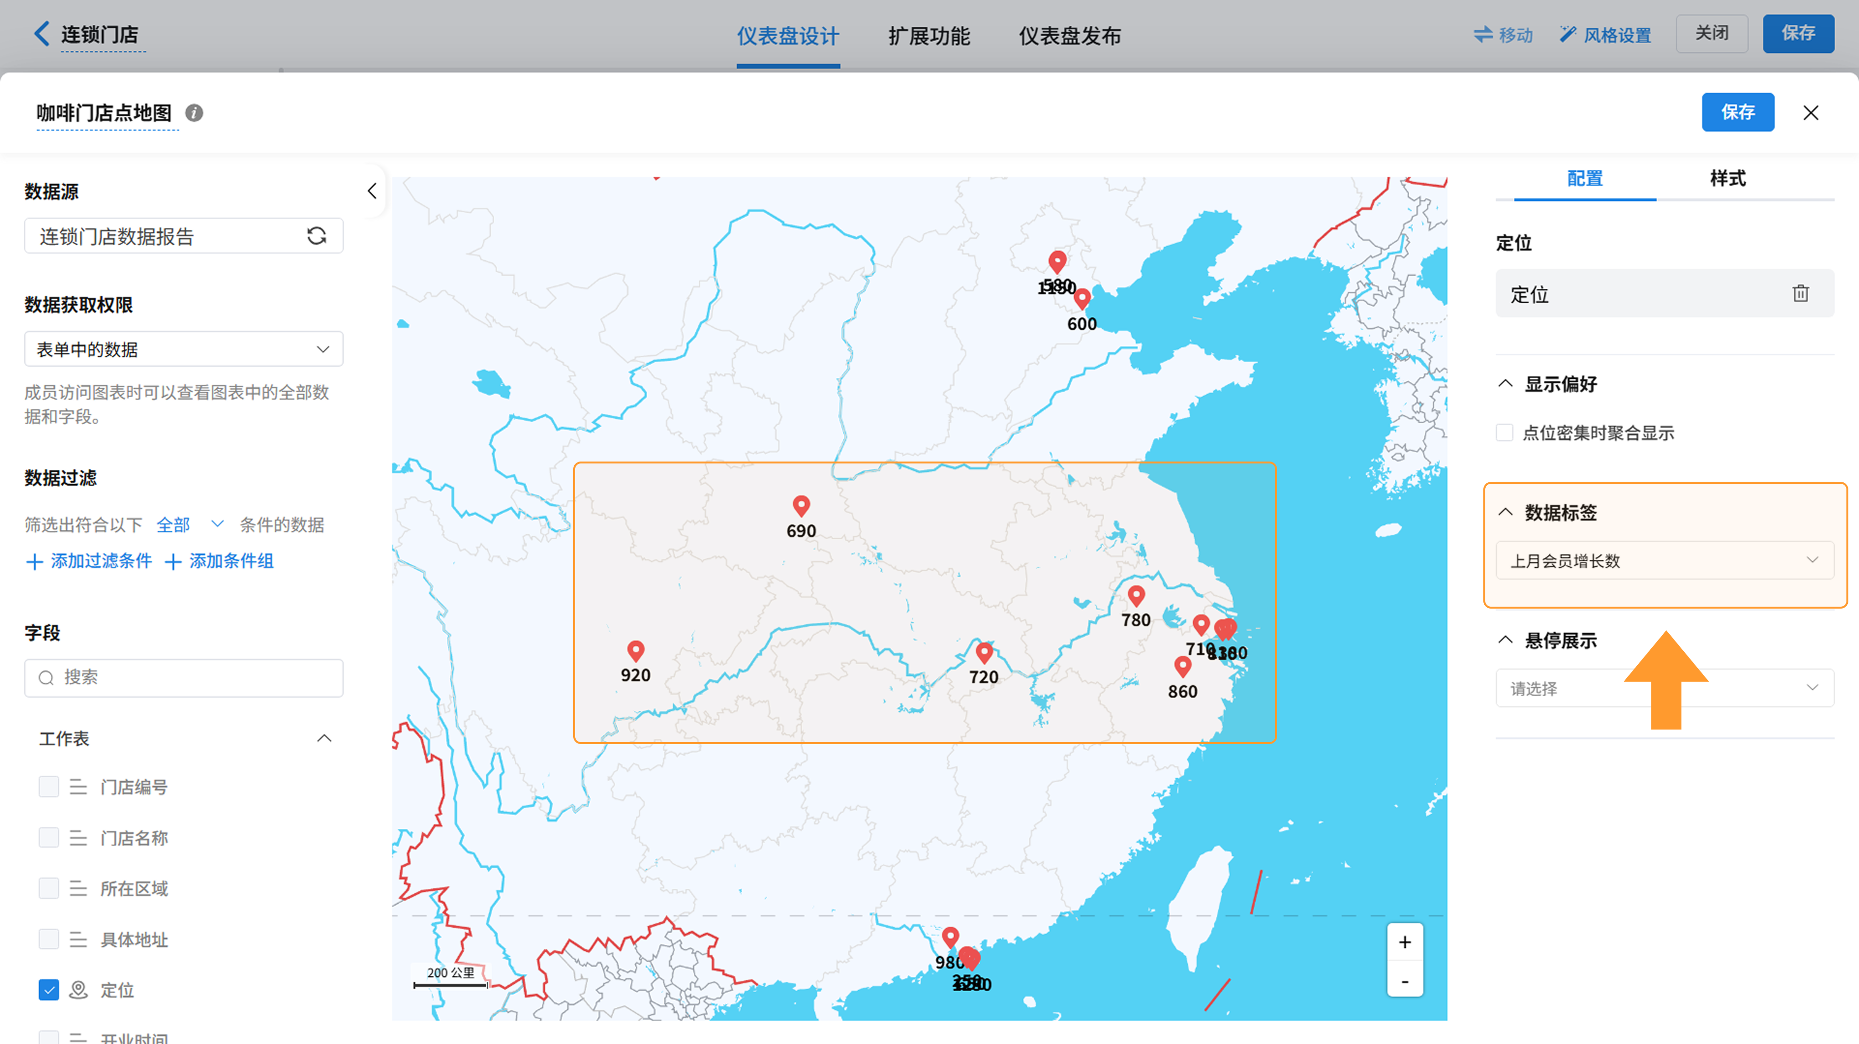Uncheck the 定位 field checkbox

[48, 990]
